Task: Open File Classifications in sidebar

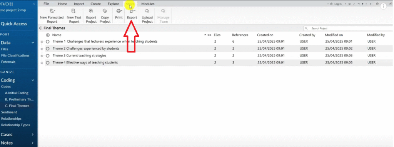Action: (15, 55)
